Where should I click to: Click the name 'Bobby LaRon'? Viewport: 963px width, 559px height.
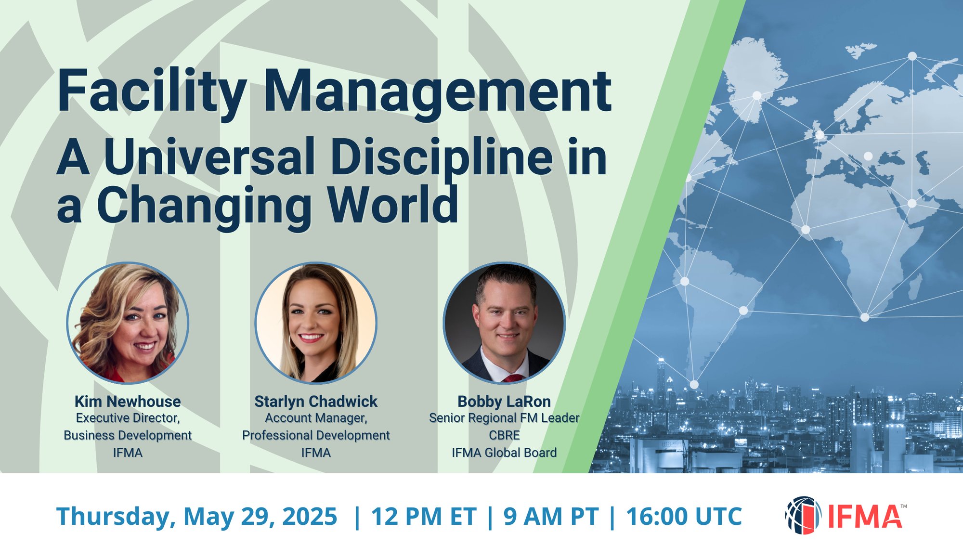(504, 401)
